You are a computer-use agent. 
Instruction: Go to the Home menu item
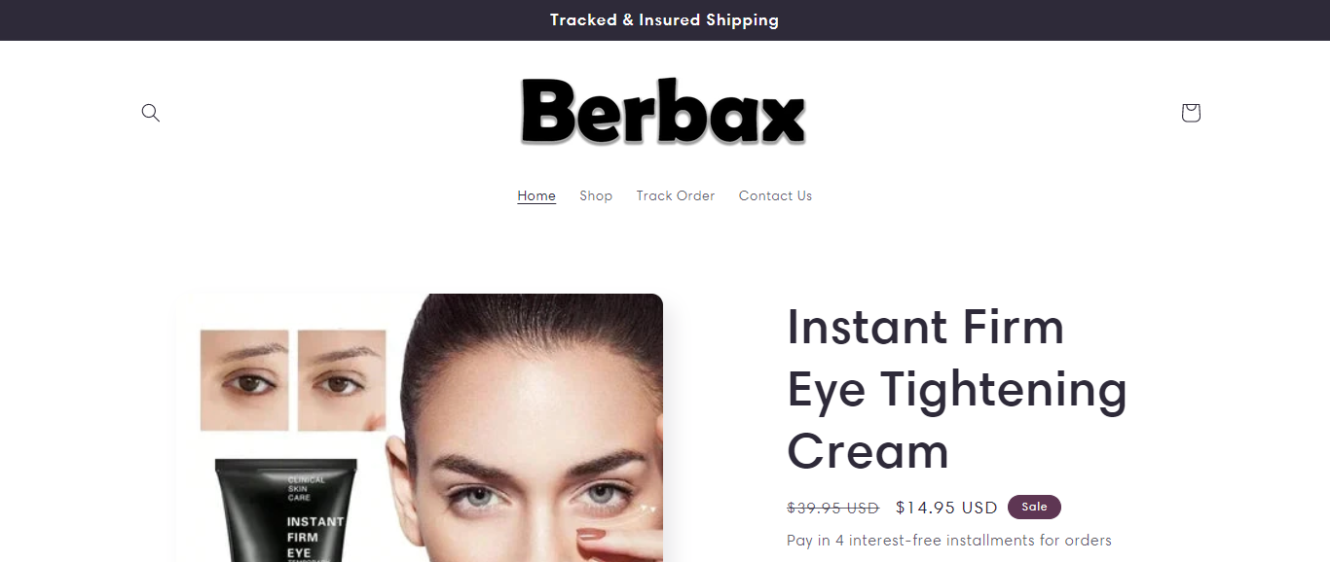click(536, 195)
